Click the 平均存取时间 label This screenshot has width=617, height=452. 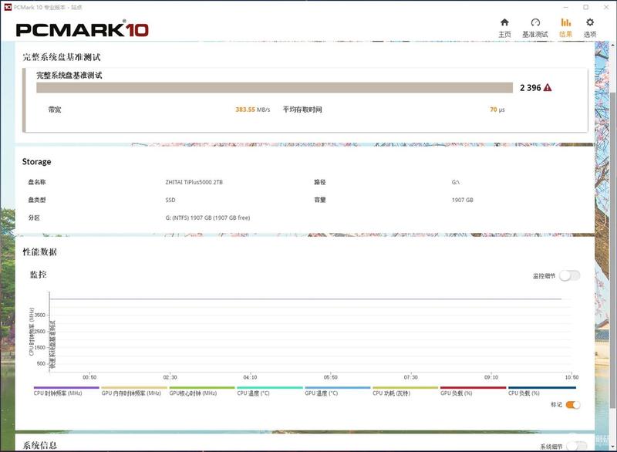302,110
